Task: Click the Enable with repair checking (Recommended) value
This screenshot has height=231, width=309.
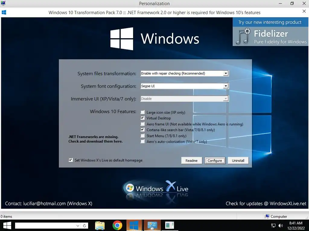Action: tap(173, 73)
